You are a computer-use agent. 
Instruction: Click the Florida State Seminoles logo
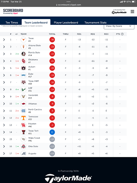(x=23, y=54)
